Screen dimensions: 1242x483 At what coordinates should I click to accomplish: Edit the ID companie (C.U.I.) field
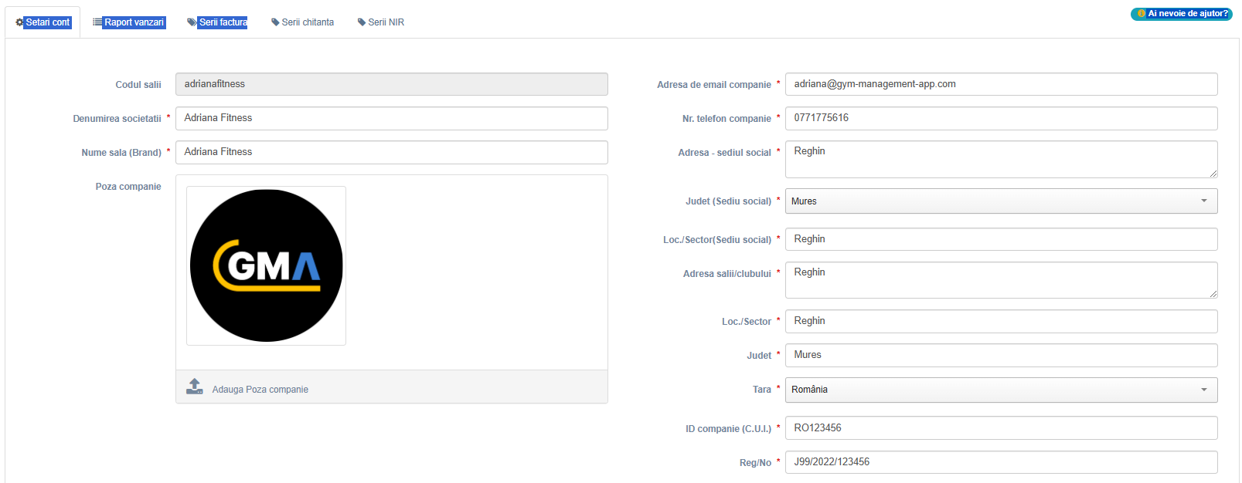point(1002,427)
